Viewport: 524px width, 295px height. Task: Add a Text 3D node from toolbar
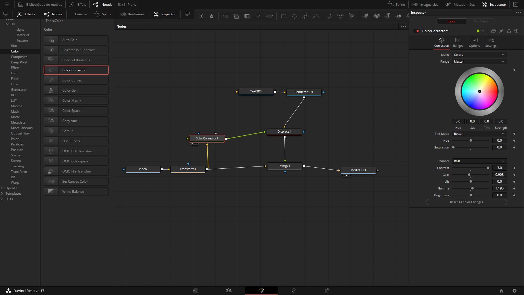(388, 16)
